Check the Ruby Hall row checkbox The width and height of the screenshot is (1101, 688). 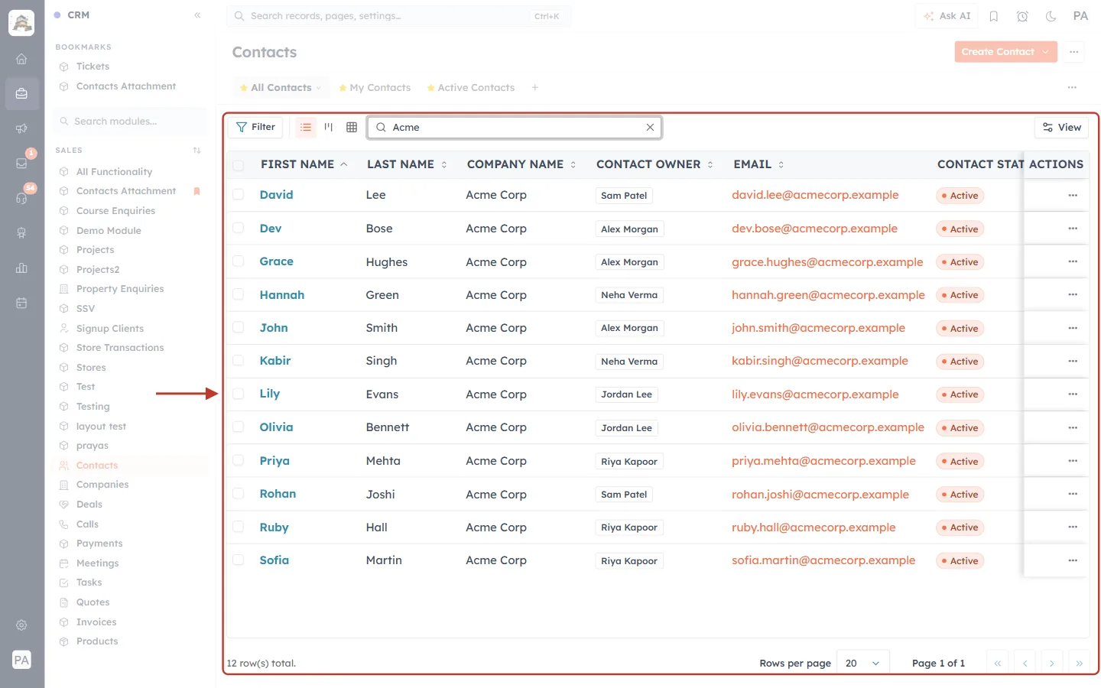point(239,527)
